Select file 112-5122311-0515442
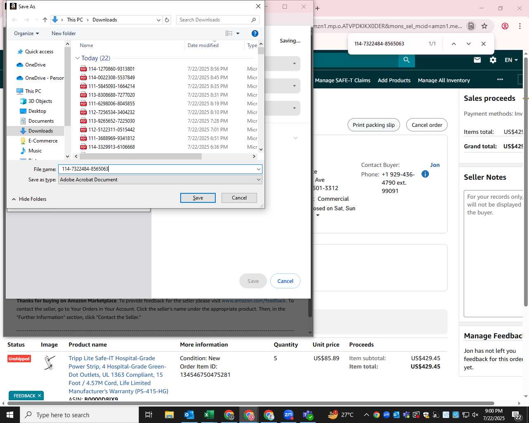Image resolution: width=529 pixels, height=423 pixels. pyautogui.click(x=112, y=130)
